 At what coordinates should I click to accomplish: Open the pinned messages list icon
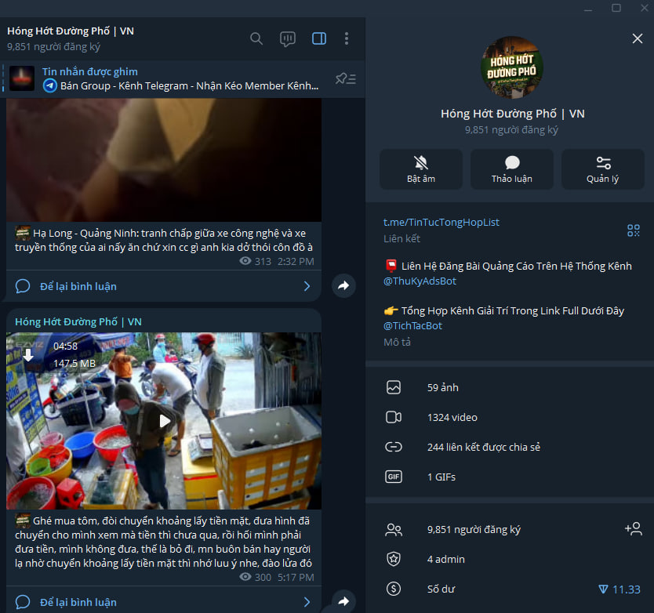point(345,78)
